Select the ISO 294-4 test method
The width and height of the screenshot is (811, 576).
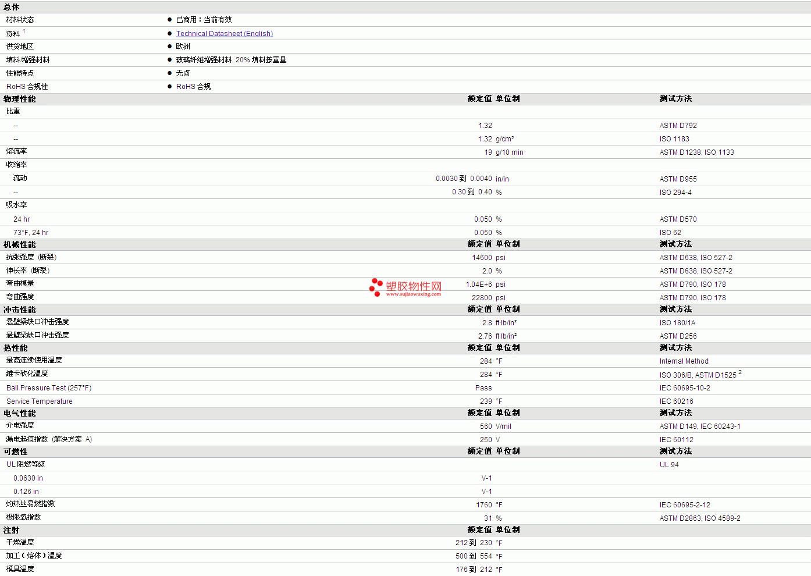tap(675, 193)
